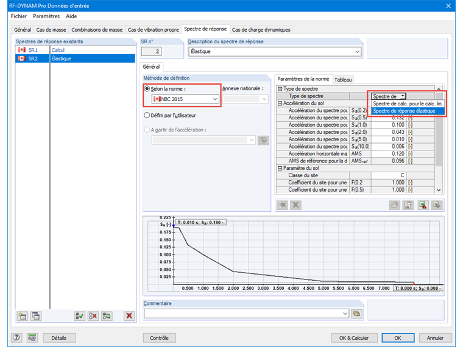Click the open library folder icon
The image size is (463, 347).
pyautogui.click(x=394, y=205)
